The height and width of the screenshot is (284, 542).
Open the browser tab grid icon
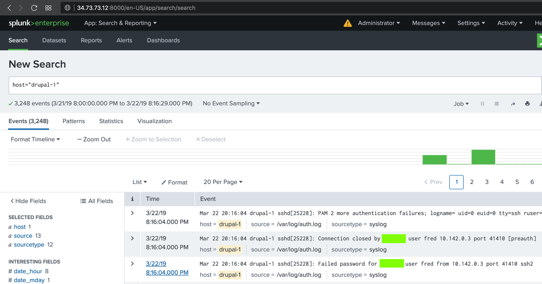[x=49, y=8]
